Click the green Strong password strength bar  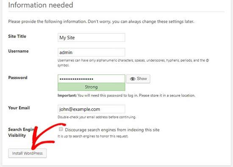click(92, 87)
